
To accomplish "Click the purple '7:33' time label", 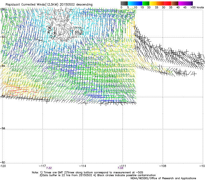I will [121, 168].
